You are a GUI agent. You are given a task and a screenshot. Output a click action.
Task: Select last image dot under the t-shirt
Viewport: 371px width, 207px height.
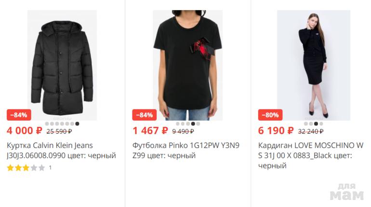coord(198,124)
